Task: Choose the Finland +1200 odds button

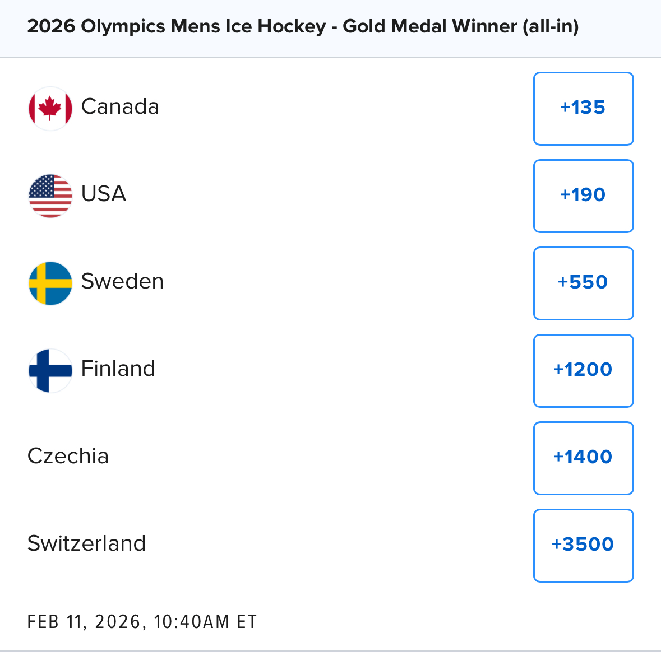Action: pyautogui.click(x=583, y=370)
